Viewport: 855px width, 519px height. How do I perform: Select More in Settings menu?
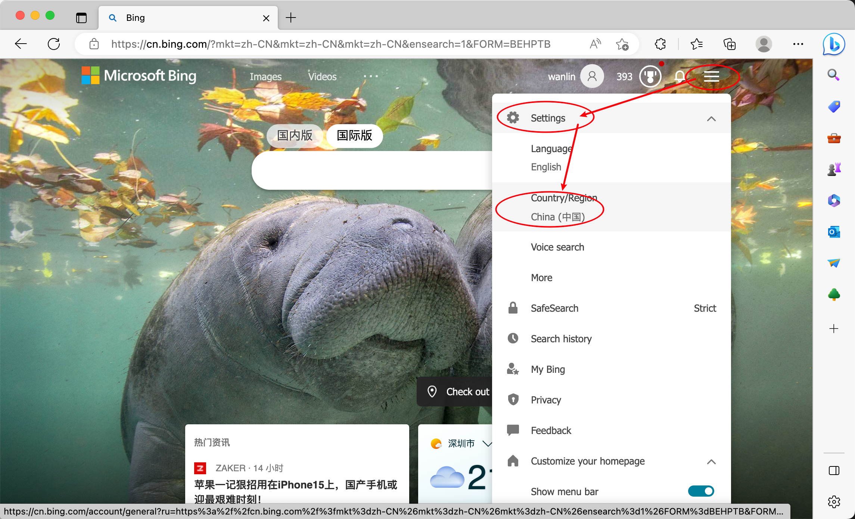(611, 278)
